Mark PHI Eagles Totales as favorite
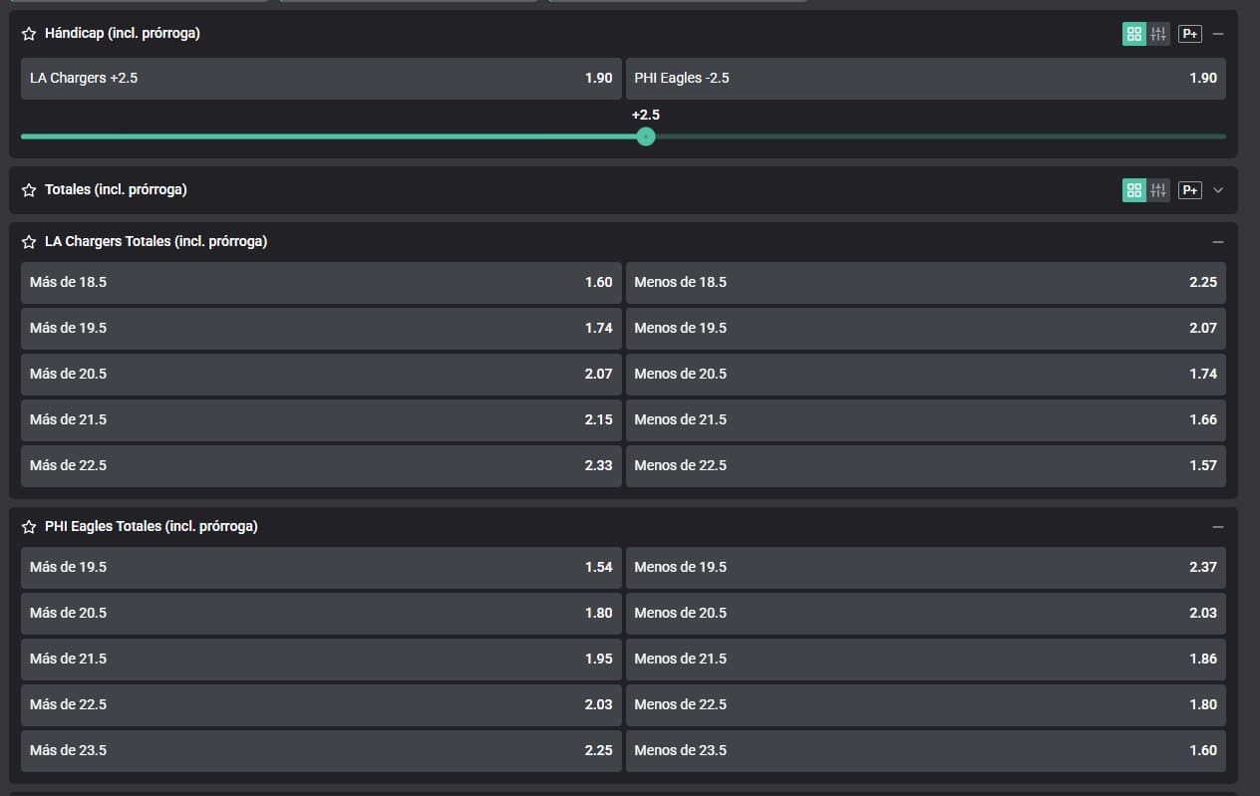 (29, 526)
